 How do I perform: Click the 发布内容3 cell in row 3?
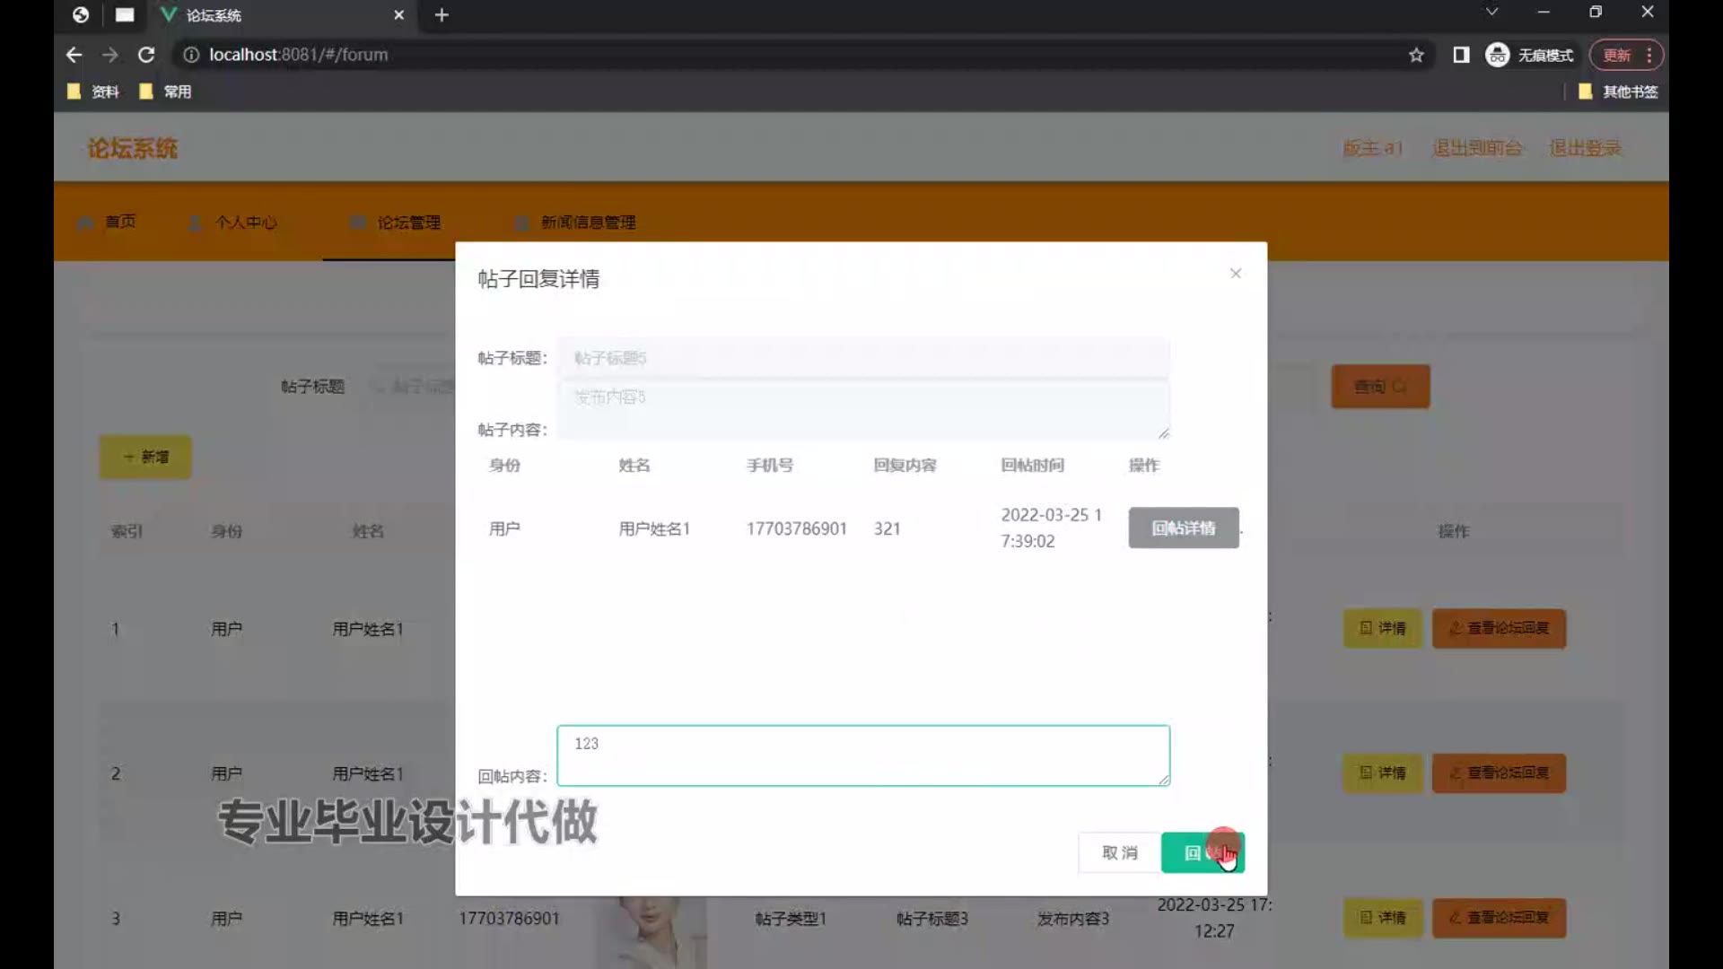tap(1073, 918)
